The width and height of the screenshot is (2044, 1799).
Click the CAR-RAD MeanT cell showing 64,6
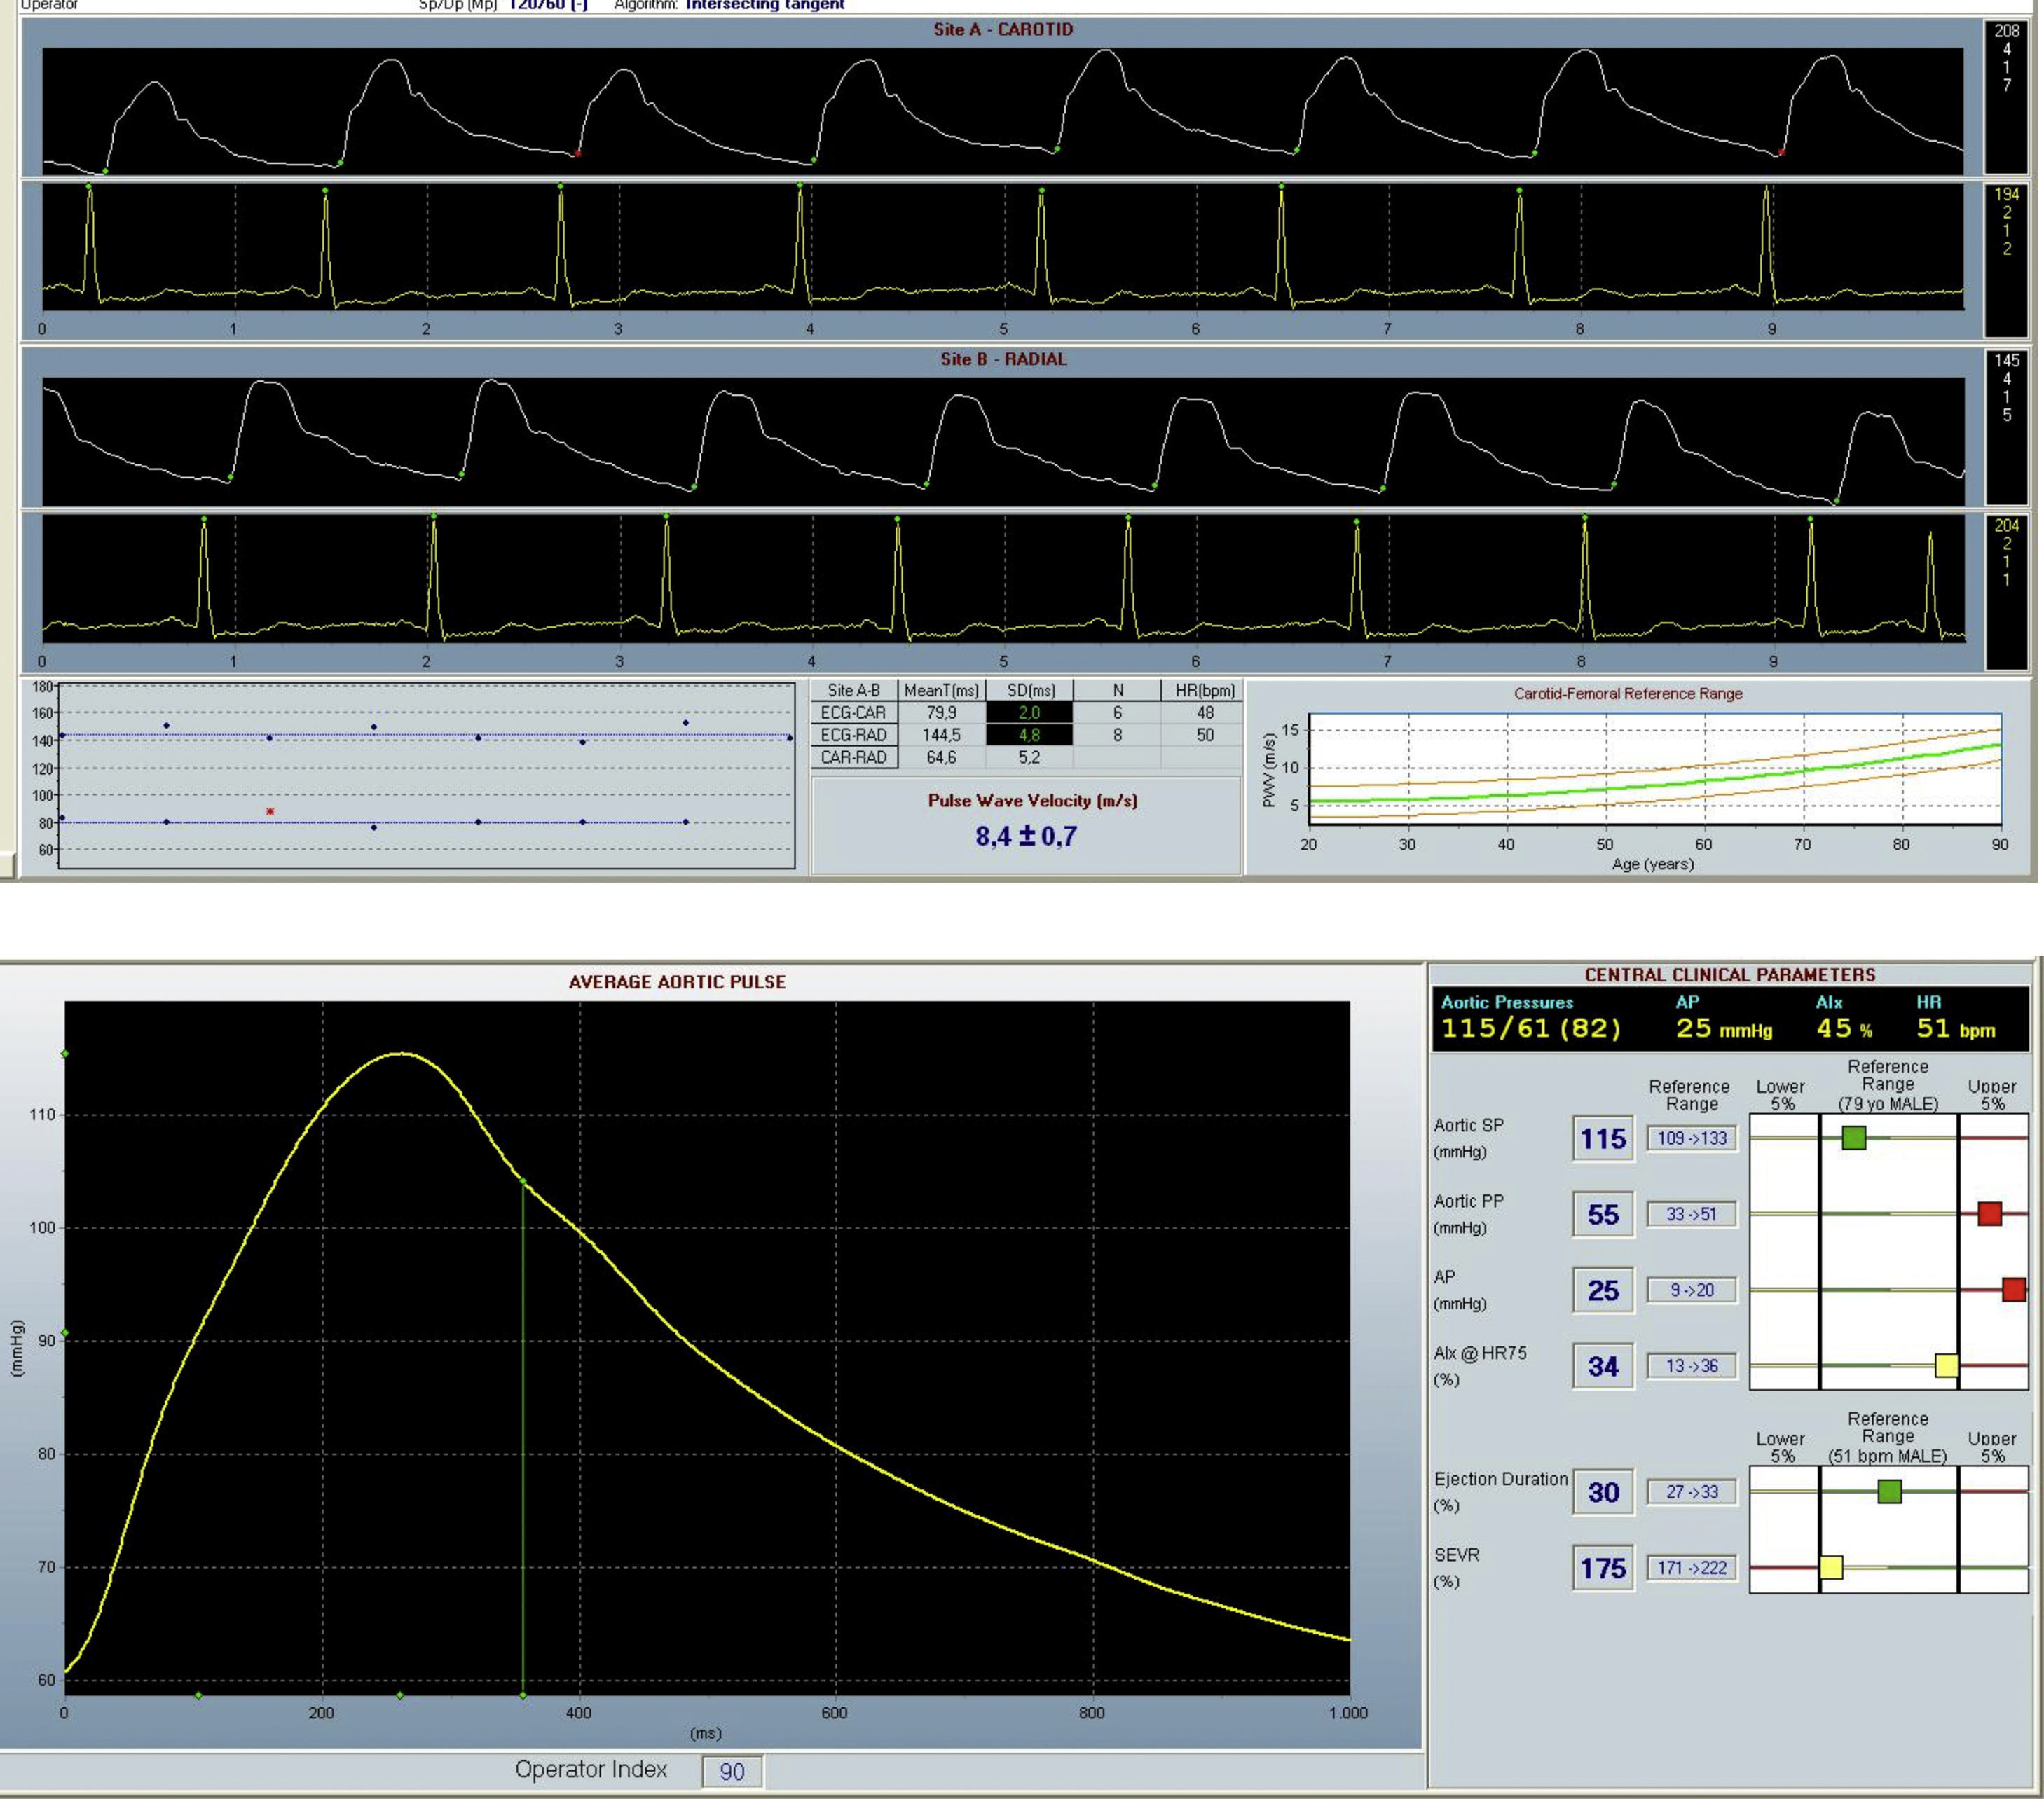click(x=941, y=757)
